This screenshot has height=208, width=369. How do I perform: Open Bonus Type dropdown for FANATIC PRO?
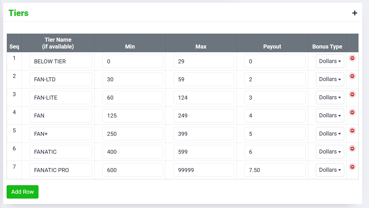(x=330, y=170)
